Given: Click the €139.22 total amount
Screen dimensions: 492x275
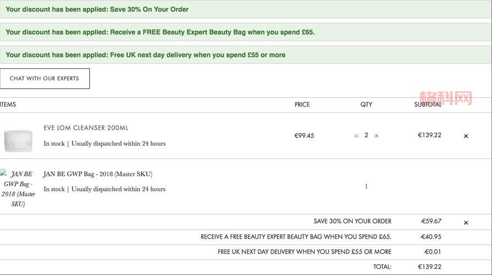Looking at the screenshot, I should pos(430,267).
